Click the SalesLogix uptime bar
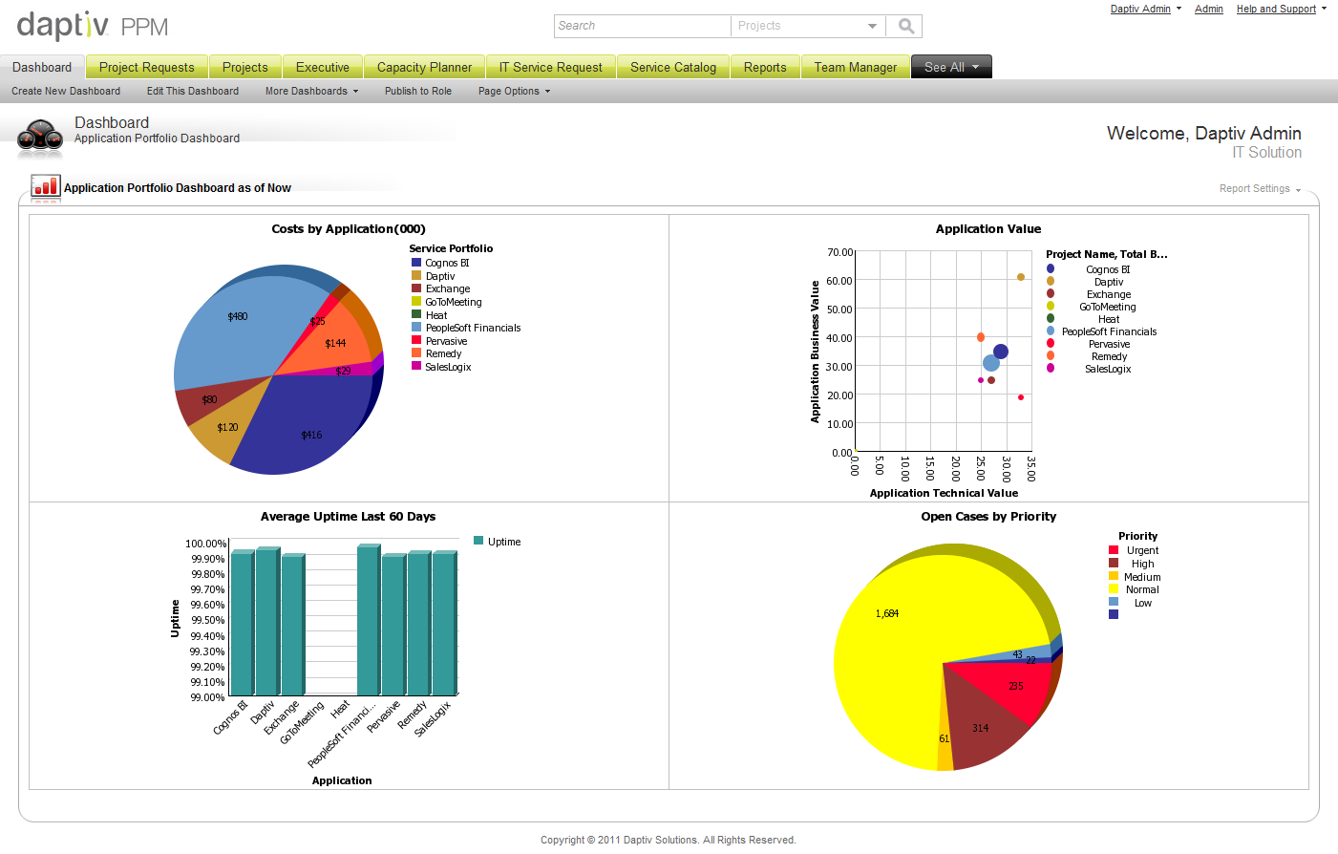This screenshot has width=1338, height=854. point(444,623)
